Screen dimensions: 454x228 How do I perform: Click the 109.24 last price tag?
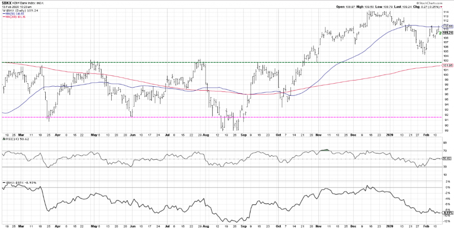tap(447, 32)
